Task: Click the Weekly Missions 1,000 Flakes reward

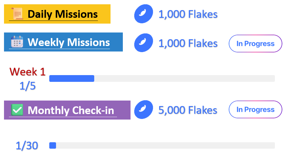Action: pyautogui.click(x=188, y=43)
